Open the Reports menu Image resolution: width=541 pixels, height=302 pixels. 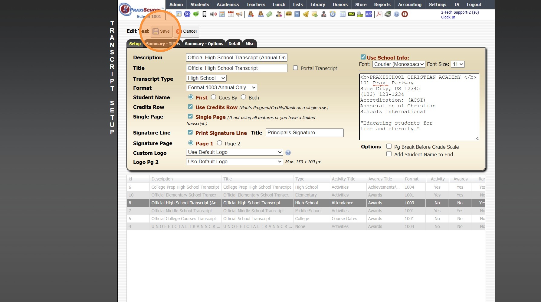(382, 5)
